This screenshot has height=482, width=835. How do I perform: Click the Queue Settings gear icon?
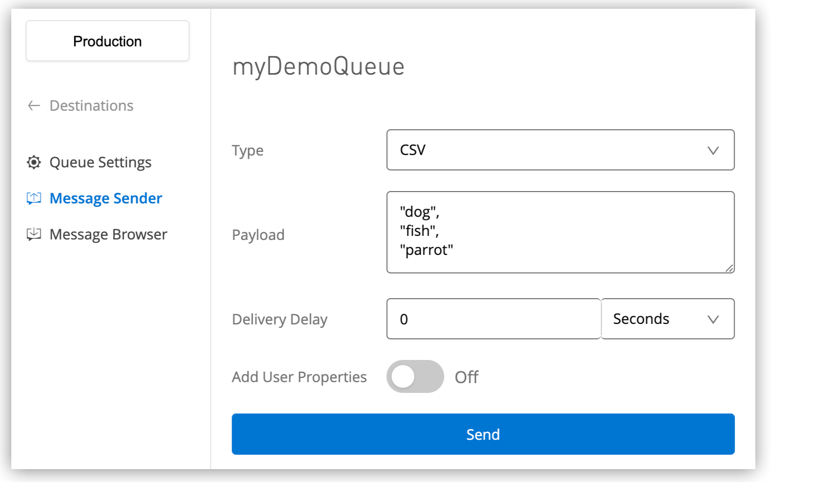tap(34, 162)
